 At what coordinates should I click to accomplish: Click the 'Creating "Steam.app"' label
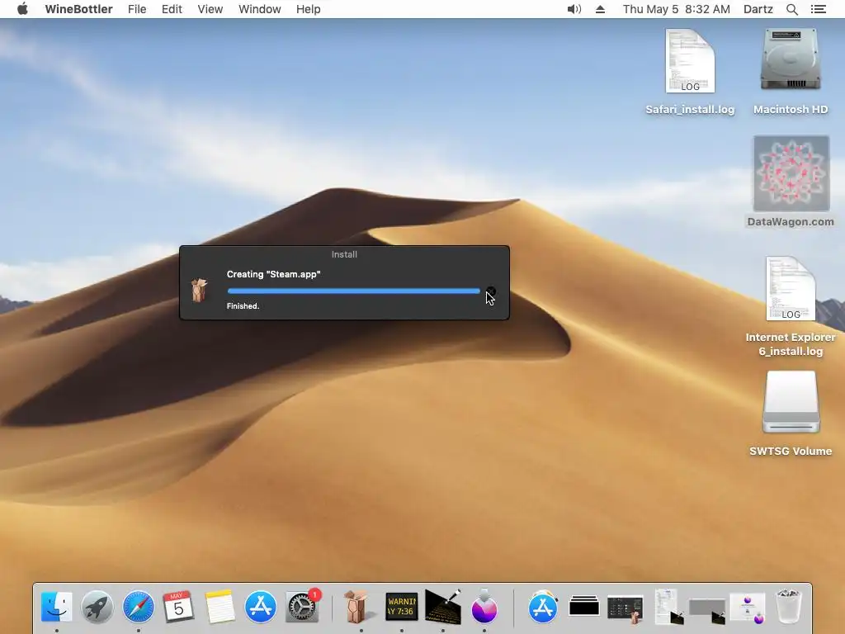pyautogui.click(x=274, y=274)
